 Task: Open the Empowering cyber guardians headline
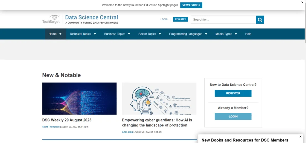[157, 122]
